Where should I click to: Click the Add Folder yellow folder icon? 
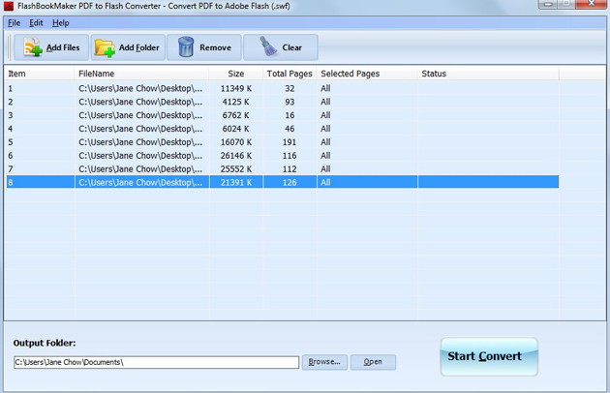[x=105, y=47]
